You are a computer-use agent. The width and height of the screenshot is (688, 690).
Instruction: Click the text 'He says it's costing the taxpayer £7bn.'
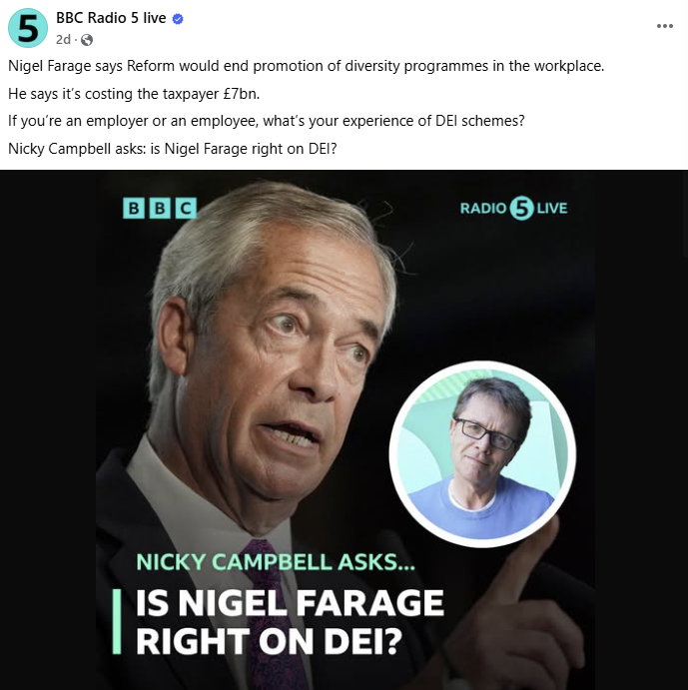[134, 94]
